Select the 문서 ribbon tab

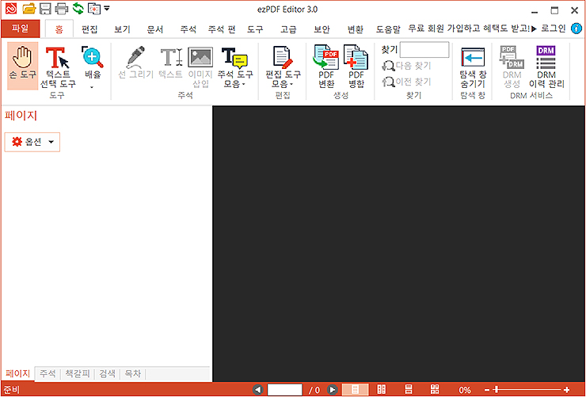(x=155, y=29)
